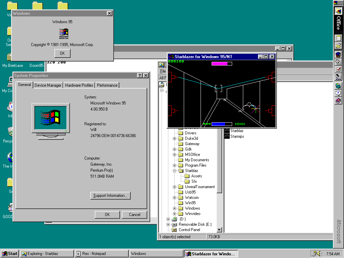Collapse the Starblaz folder in the tree
Screen dimensions: 344x258
point(175,171)
